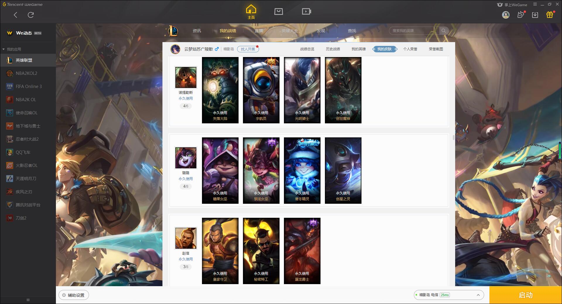
Task: Open NBA2KOL2 from the sidebar
Action: pos(28,73)
